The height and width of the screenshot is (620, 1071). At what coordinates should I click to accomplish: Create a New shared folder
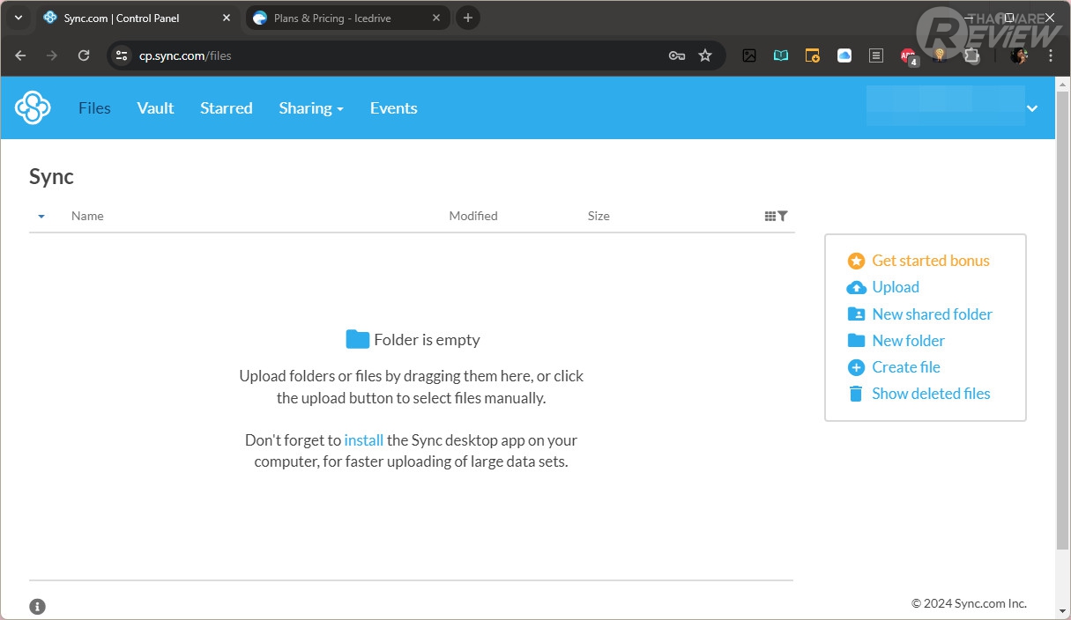tap(932, 314)
